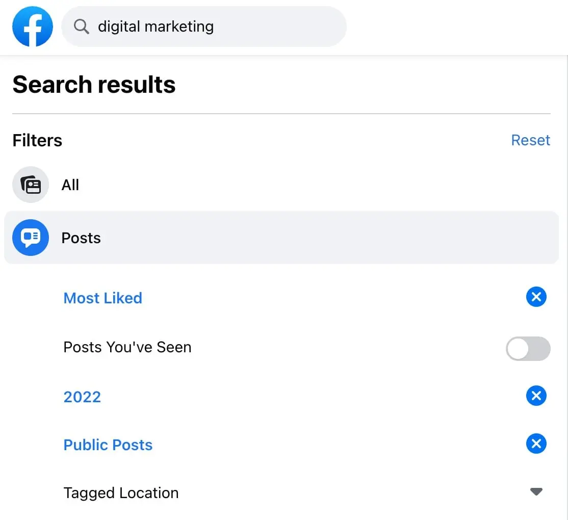Toggle the Posts You've Seen switch

point(528,349)
